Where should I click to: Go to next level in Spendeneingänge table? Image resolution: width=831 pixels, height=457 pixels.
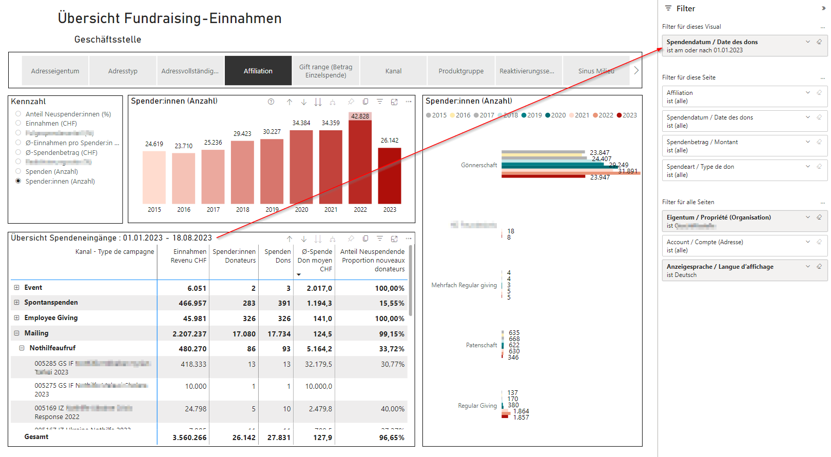click(x=318, y=239)
